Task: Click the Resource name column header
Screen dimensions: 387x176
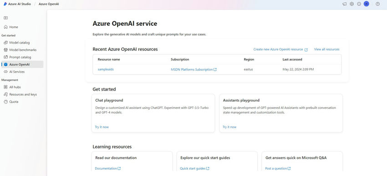Action: (109, 59)
